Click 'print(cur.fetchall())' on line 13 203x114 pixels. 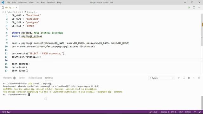(26, 57)
